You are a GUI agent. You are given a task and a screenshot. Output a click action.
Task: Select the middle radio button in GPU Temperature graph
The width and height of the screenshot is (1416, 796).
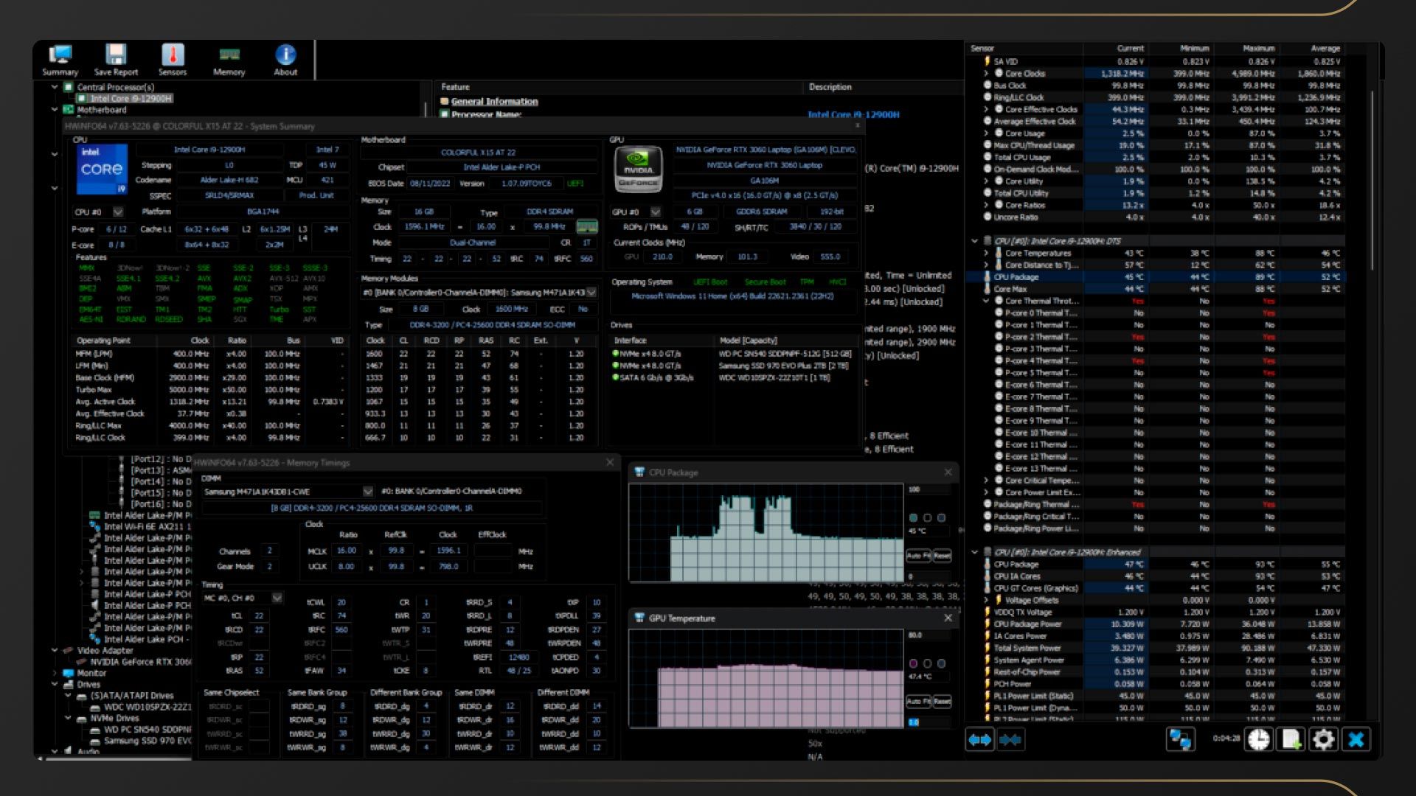click(x=927, y=663)
